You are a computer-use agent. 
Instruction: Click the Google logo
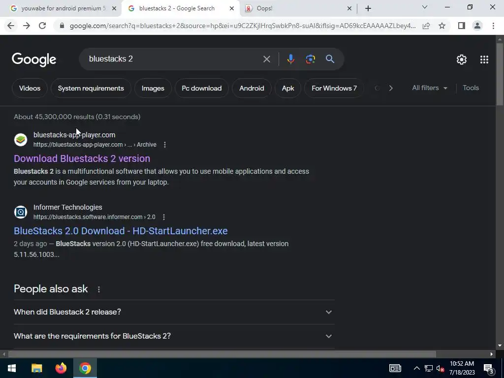(34, 60)
